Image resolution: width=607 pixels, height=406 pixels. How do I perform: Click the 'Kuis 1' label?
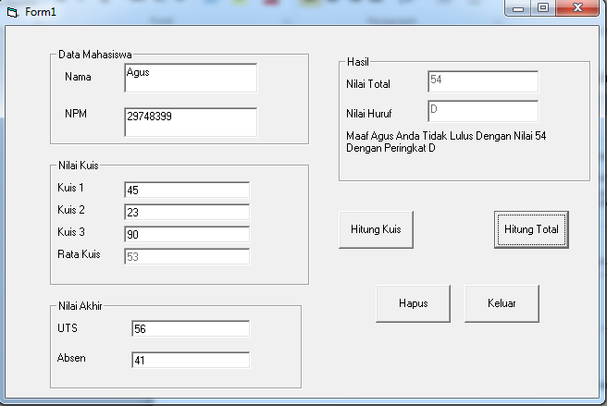pyautogui.click(x=70, y=188)
